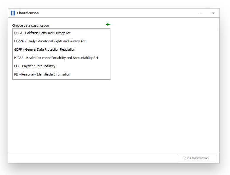Click the 'Classification' window title text
230x175 pixels.
click(28, 13)
